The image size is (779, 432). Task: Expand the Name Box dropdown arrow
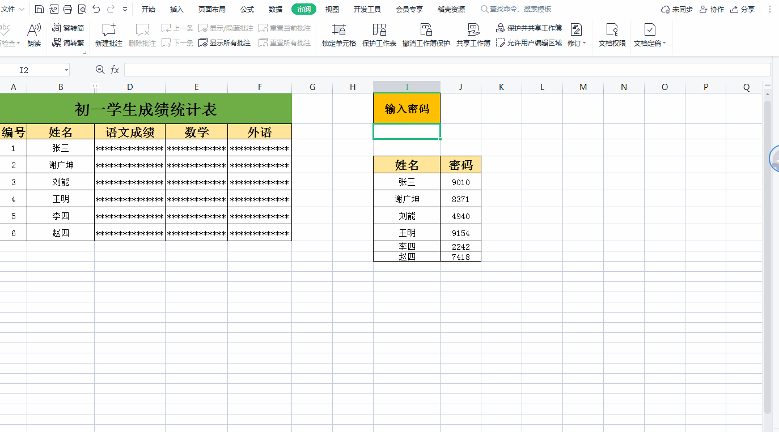click(66, 70)
